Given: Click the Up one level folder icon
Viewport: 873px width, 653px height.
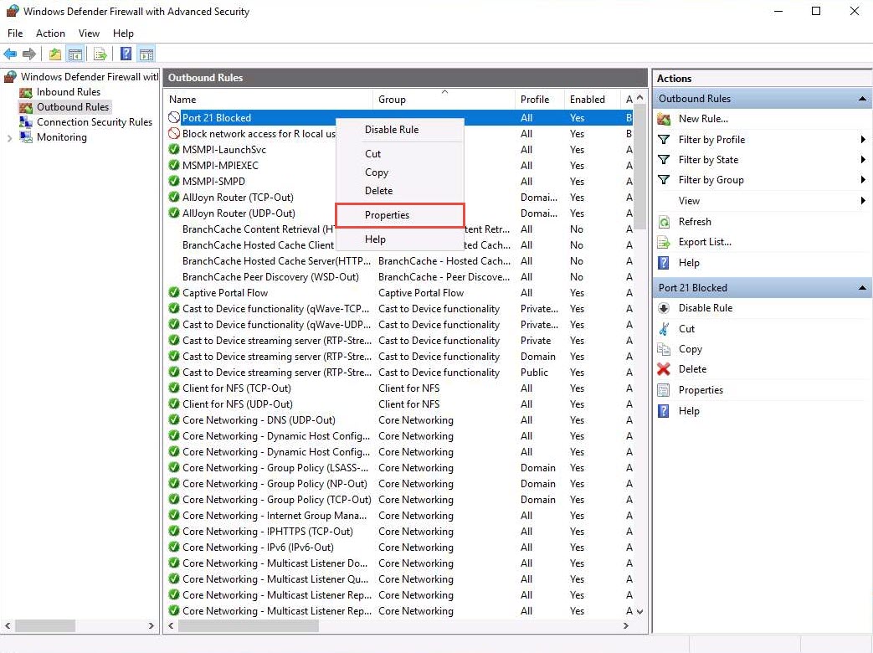Looking at the screenshot, I should point(55,54).
